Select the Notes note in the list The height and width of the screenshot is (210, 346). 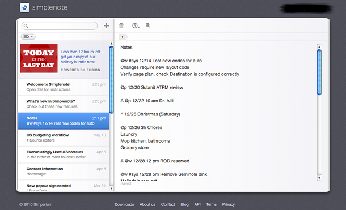coord(64,121)
